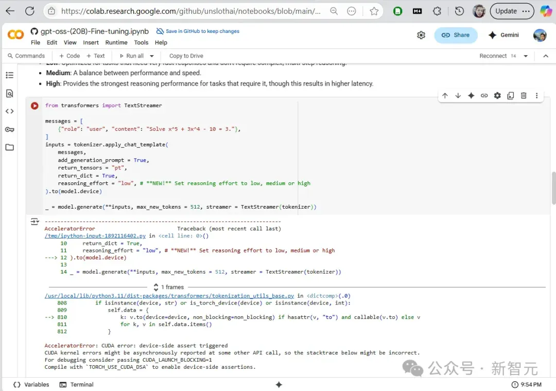
Task: Add a new Text cell
Action: (x=96, y=56)
